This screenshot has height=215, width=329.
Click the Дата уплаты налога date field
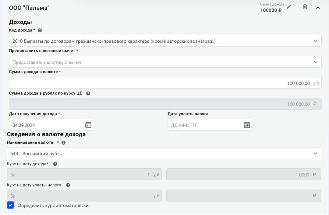click(204, 125)
